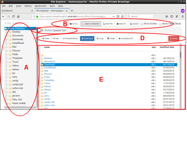Bookmark this page with the star icon
Screen dimensions: 187x144
click(122, 16)
